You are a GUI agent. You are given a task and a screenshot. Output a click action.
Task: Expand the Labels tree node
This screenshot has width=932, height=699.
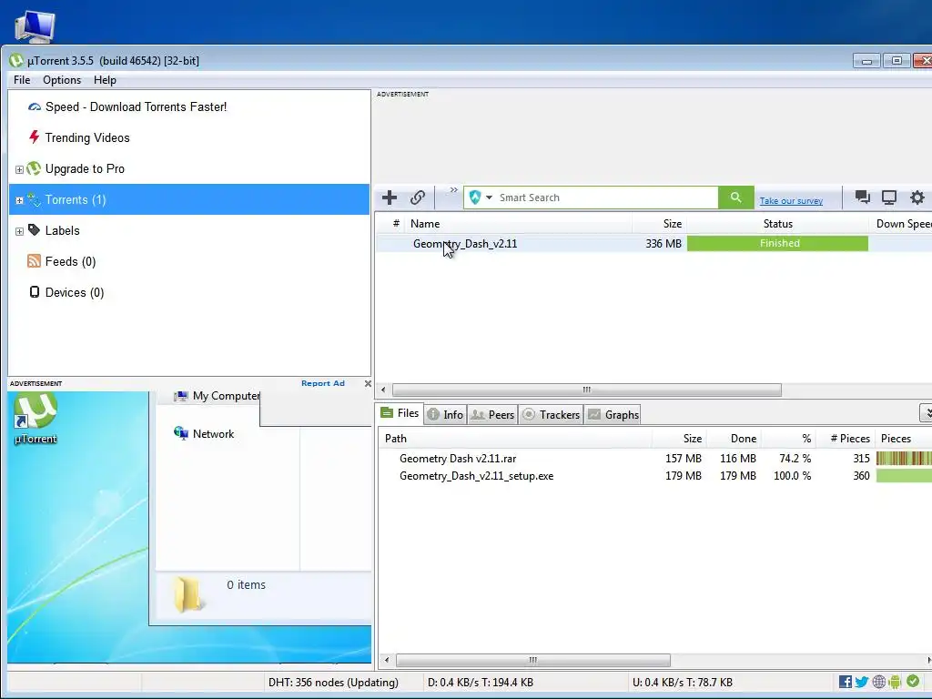19,231
